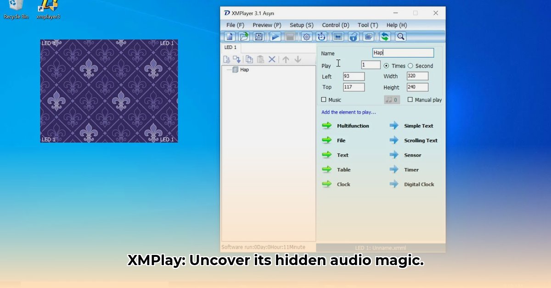Click the screen layout lines toolbar icon

[338, 37]
